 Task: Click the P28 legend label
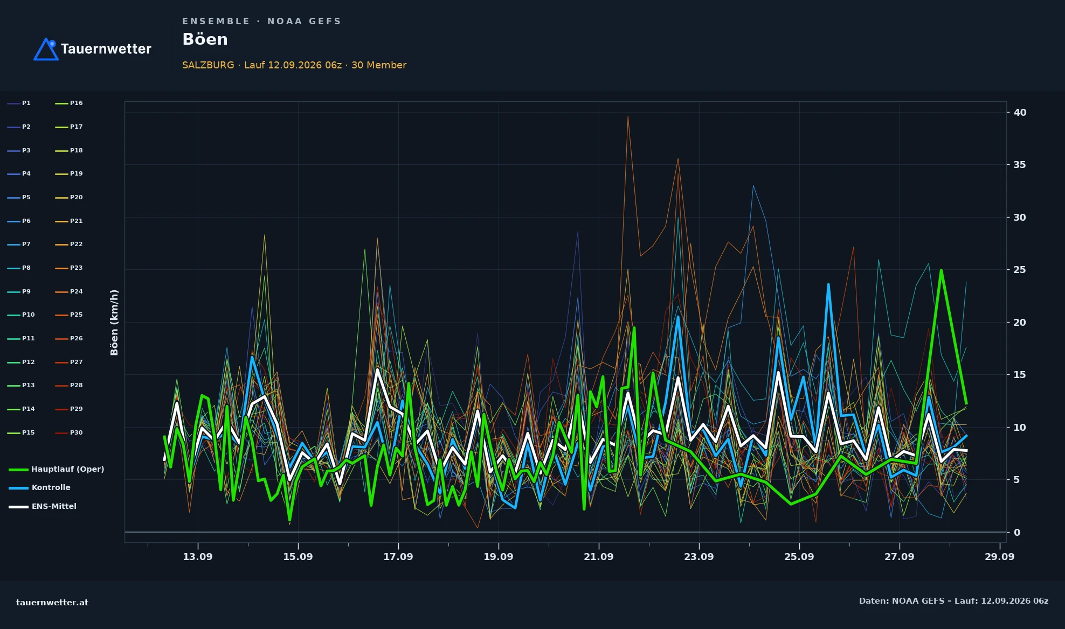coord(76,385)
